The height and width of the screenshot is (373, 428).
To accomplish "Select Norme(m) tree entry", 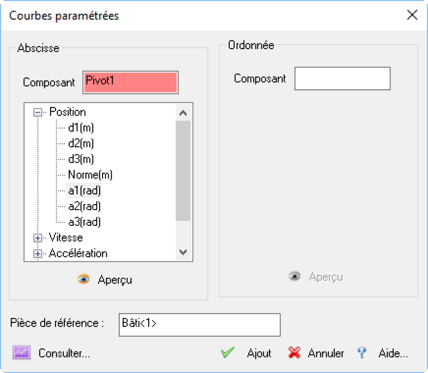I will 90,175.
